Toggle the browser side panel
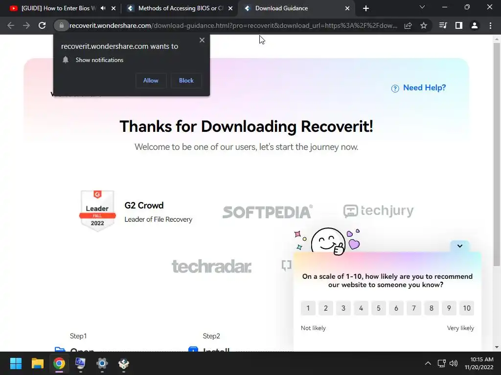The width and height of the screenshot is (501, 375). point(459,25)
